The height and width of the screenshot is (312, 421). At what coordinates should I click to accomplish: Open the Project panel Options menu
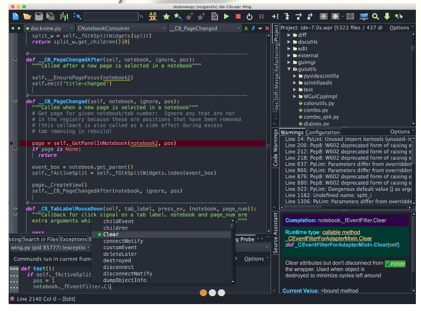tap(401, 28)
